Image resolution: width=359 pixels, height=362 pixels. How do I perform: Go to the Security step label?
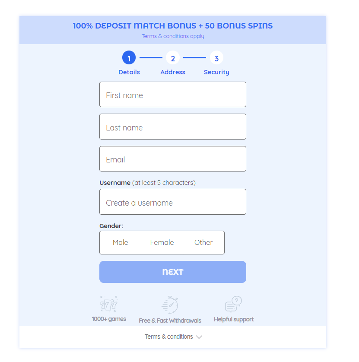(216, 72)
